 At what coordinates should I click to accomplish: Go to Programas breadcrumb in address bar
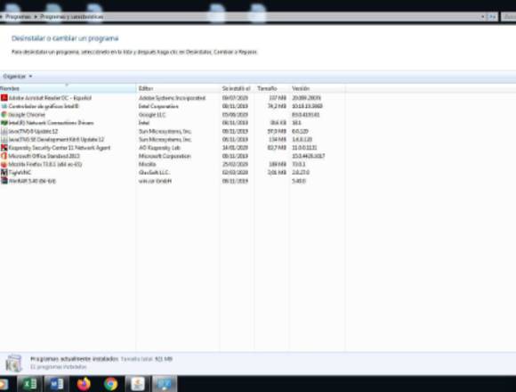(x=18, y=16)
